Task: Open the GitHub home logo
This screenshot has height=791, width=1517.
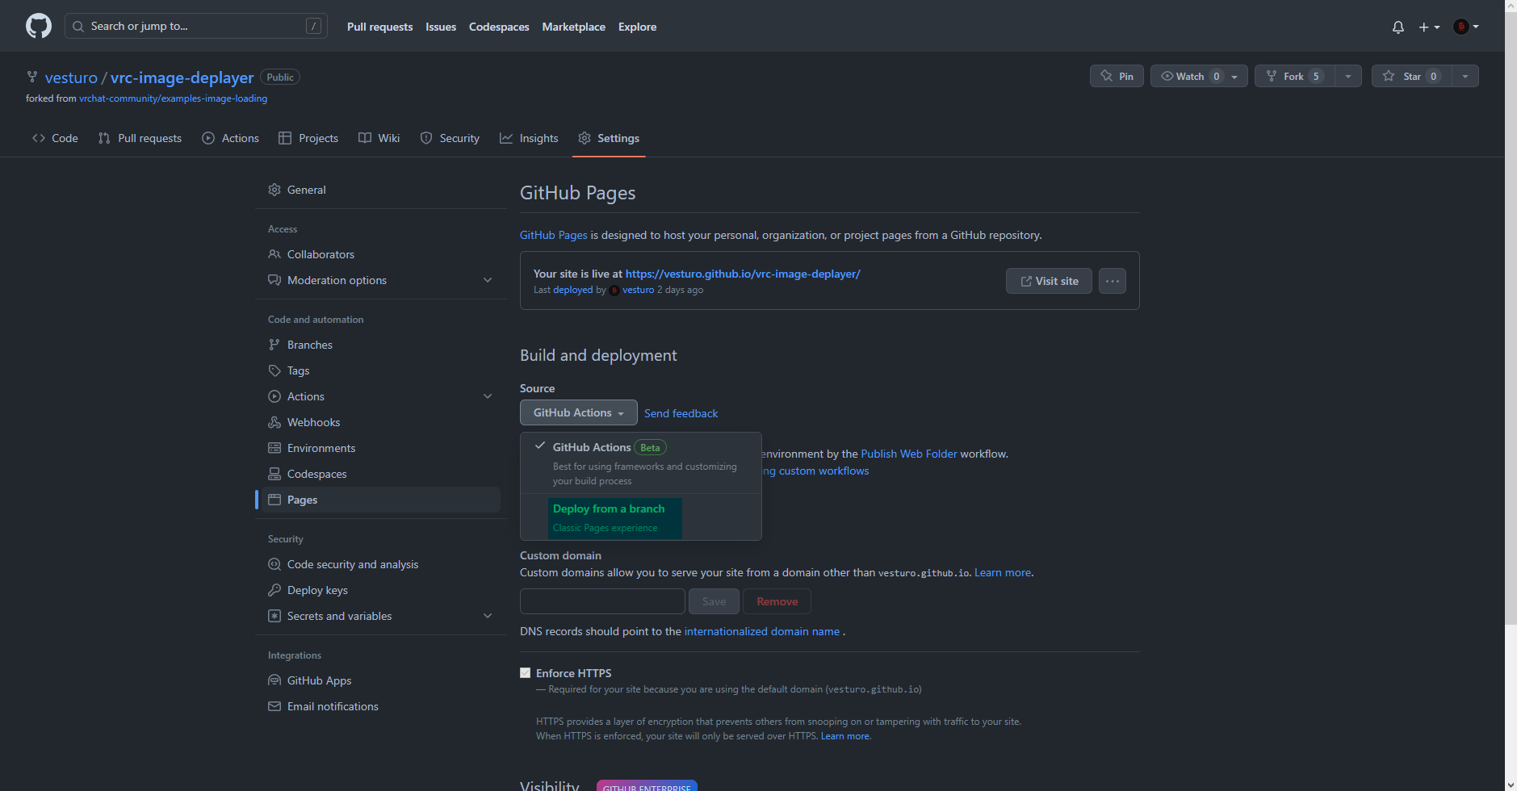Action: (x=39, y=26)
